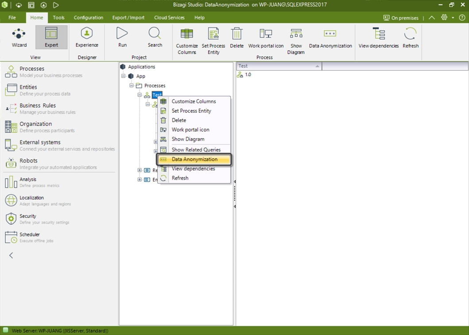
Task: Click the Test column sort arrow
Action: (318, 66)
